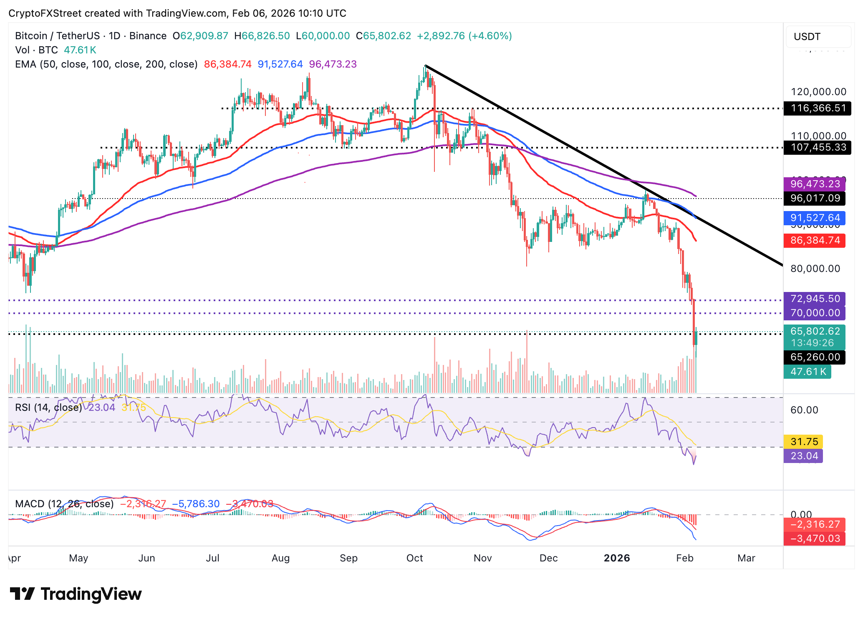The image size is (863, 619).
Task: Click the 70,000.00 purple level label
Action: (x=814, y=313)
